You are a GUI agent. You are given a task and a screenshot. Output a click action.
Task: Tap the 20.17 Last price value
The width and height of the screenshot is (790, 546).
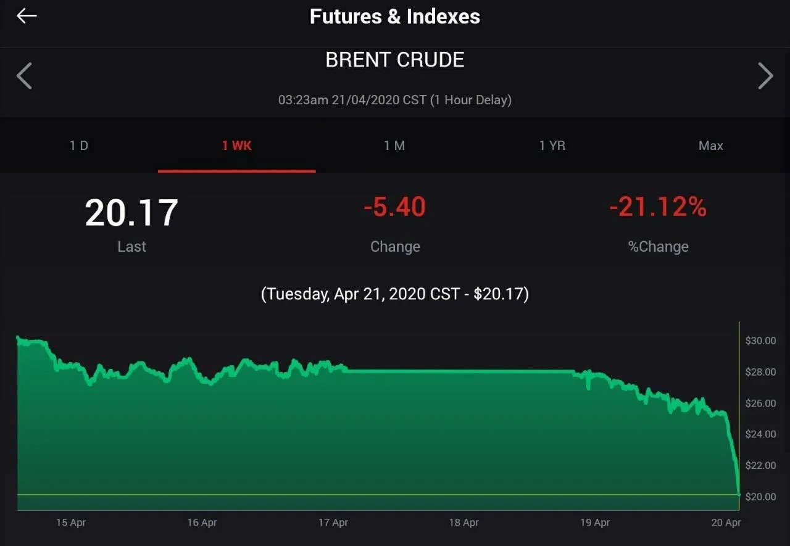(131, 212)
